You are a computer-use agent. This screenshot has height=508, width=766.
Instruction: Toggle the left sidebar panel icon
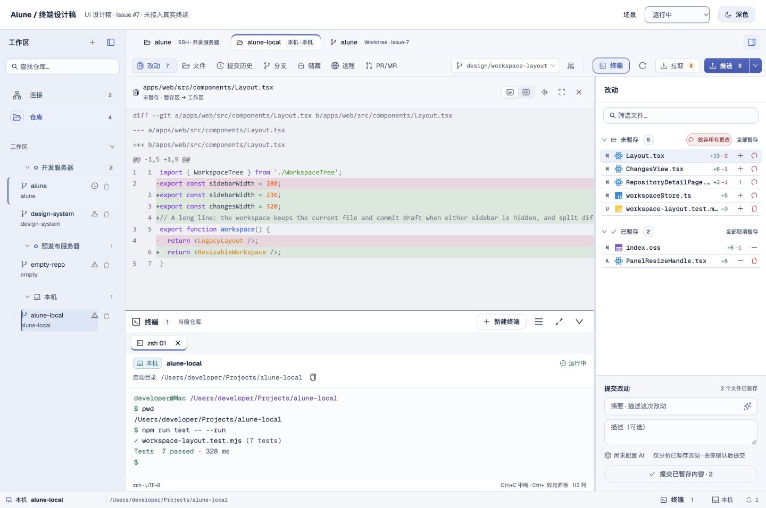click(111, 43)
